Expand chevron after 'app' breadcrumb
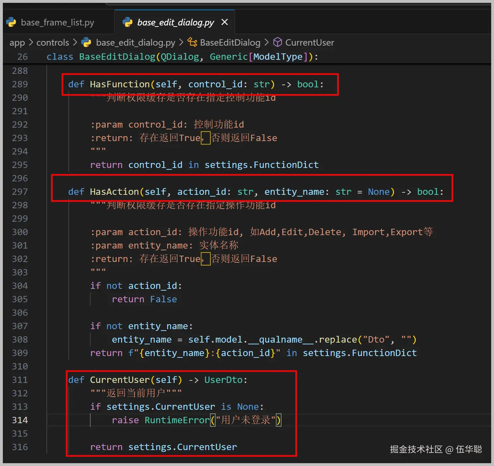This screenshot has width=494, height=466. click(31, 42)
